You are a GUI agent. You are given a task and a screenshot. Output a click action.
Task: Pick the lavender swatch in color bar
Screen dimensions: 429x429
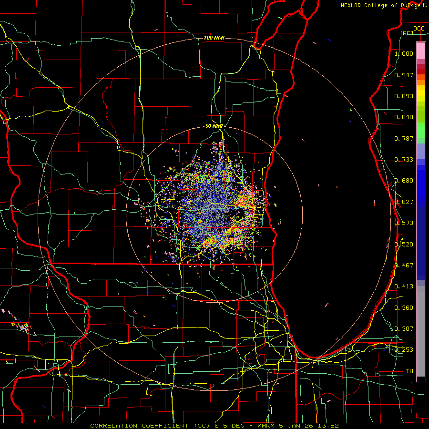(421, 151)
